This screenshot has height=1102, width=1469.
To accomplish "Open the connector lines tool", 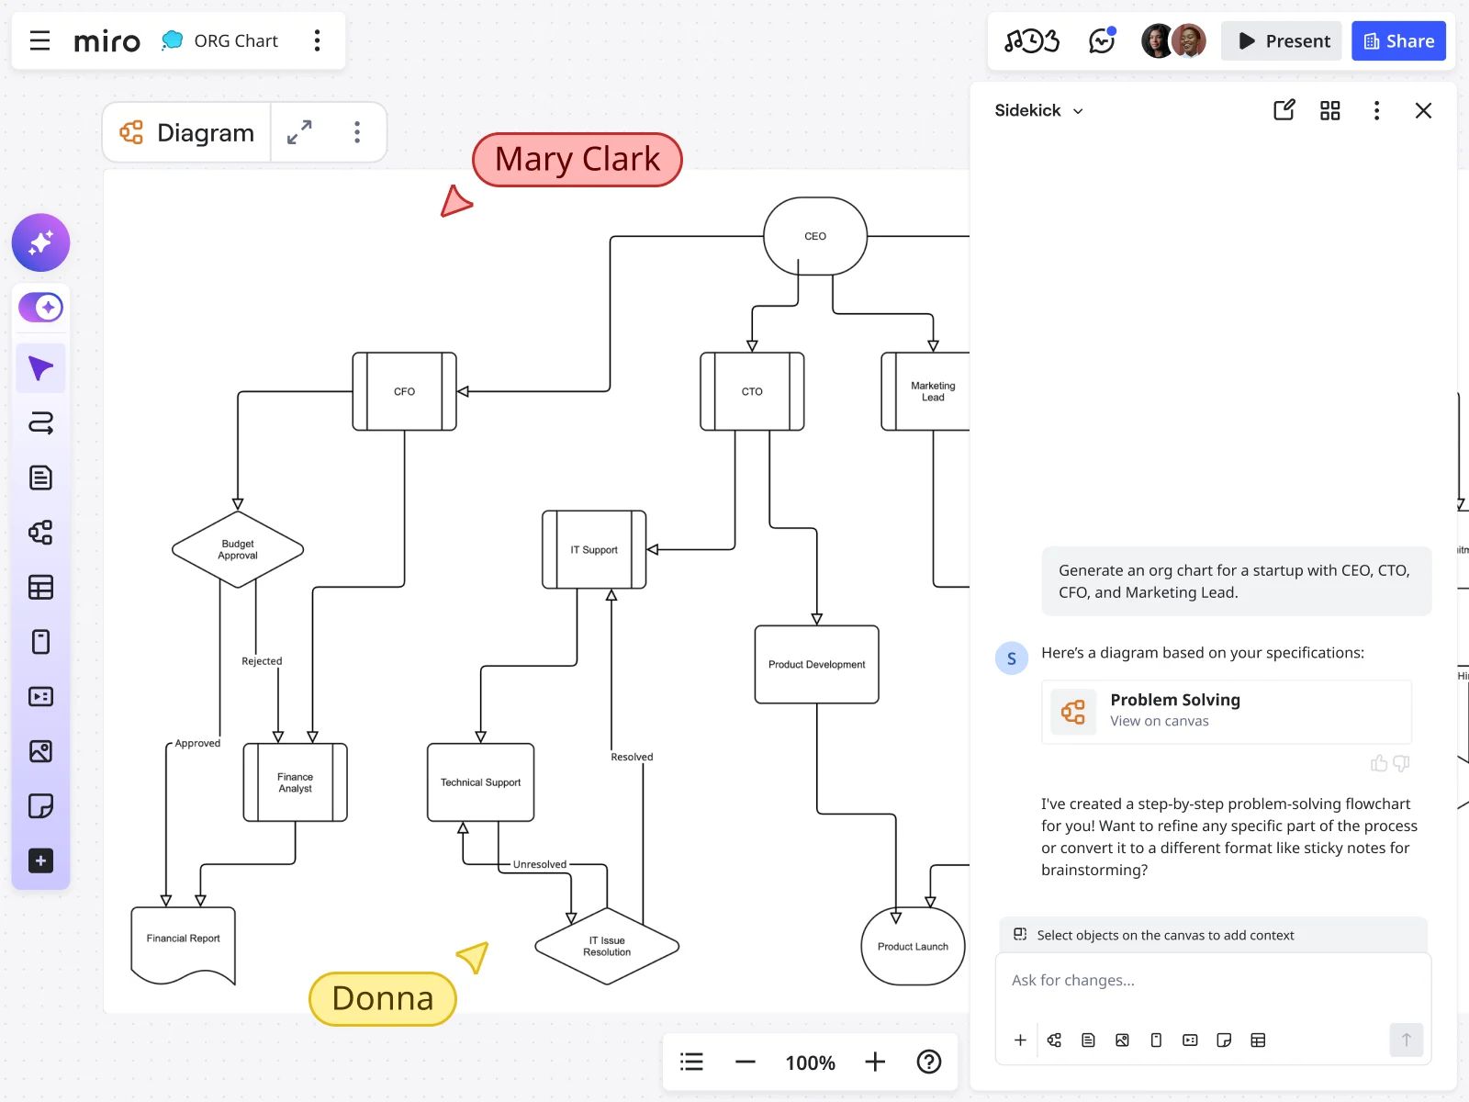I will coord(40,423).
